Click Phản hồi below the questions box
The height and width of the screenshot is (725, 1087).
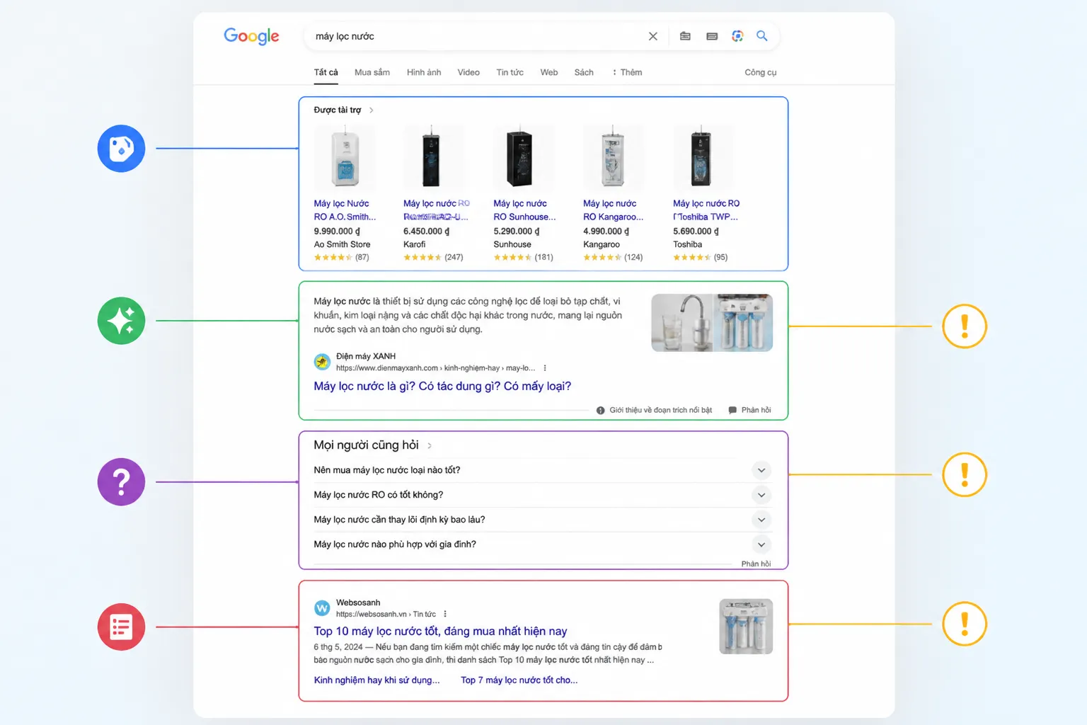756,564
